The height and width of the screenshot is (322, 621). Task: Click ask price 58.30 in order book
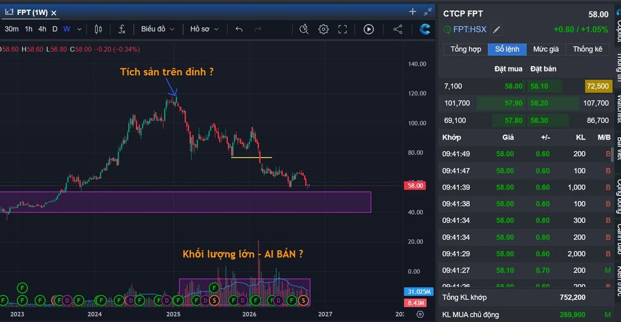539,120
